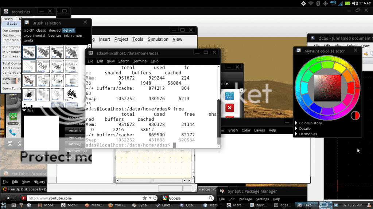The width and height of the screenshot is (373, 209).
Task: Select the Tree Textured brush
Action: pyautogui.click(x=29, y=80)
